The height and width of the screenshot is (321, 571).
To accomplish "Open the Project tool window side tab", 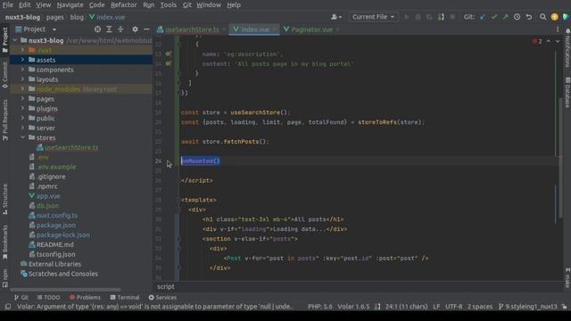I will click(4, 39).
